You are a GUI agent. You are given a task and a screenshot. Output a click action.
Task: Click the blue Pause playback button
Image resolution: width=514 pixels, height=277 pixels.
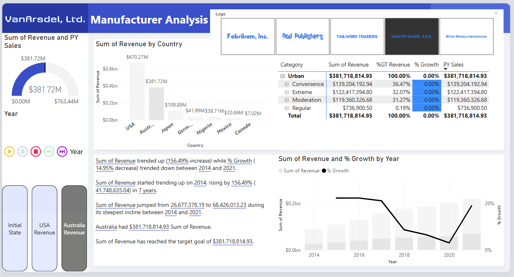pos(23,152)
